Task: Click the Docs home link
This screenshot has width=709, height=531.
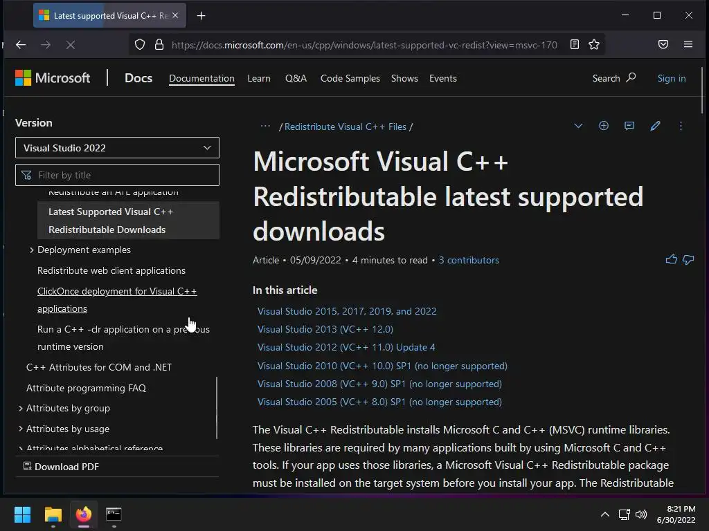Action: pos(138,78)
